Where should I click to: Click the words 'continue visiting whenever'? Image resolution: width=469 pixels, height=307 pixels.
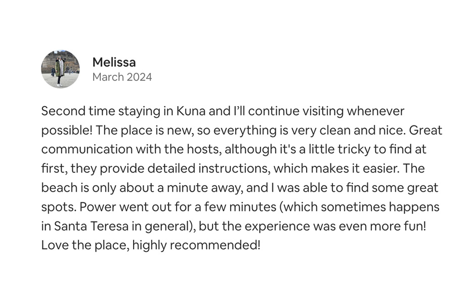click(x=326, y=111)
